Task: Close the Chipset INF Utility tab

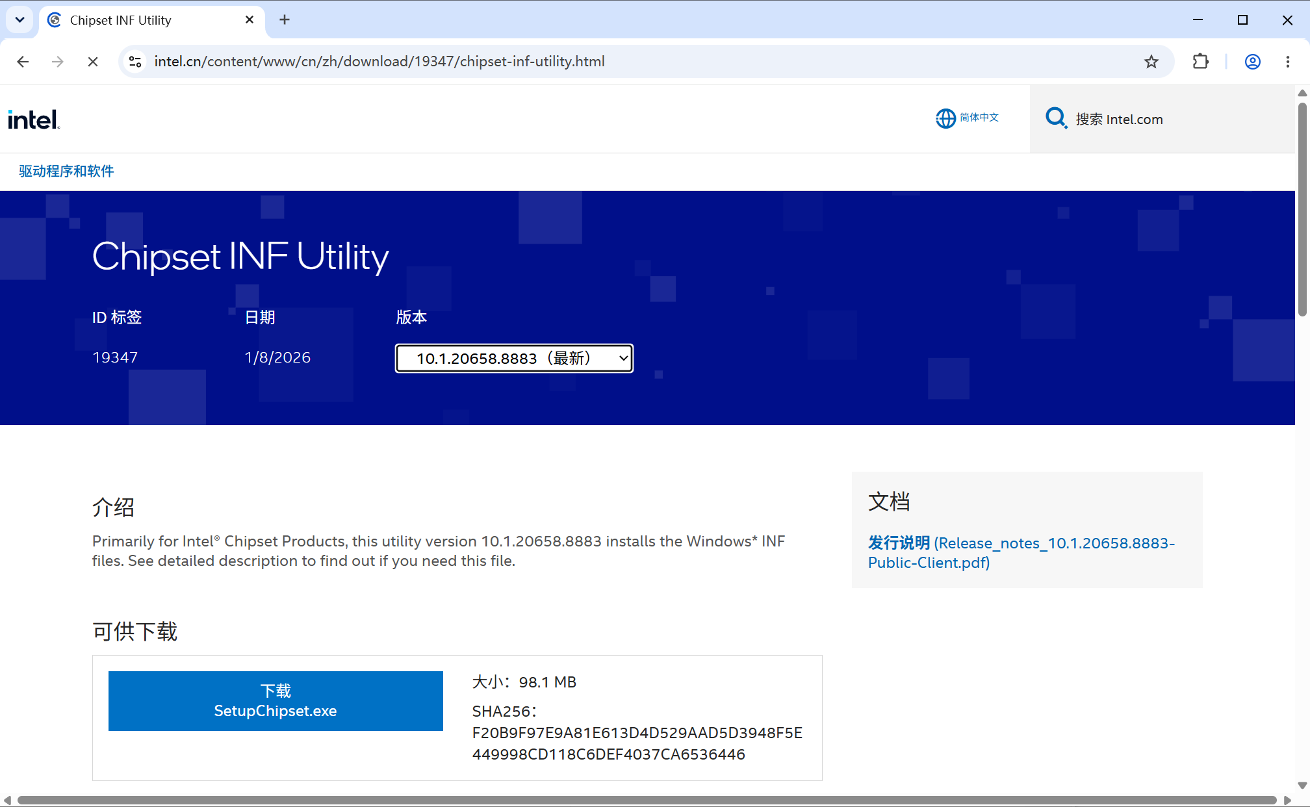Action: pos(250,20)
